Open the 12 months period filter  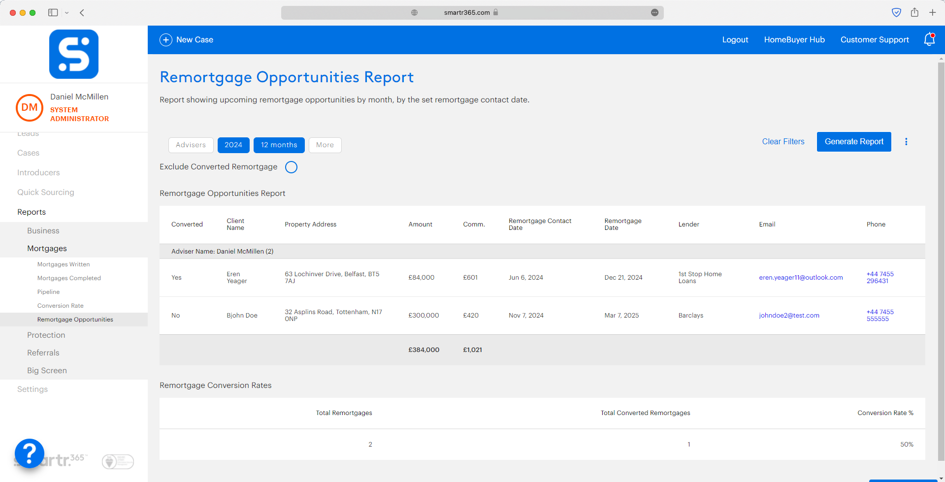[x=279, y=145]
